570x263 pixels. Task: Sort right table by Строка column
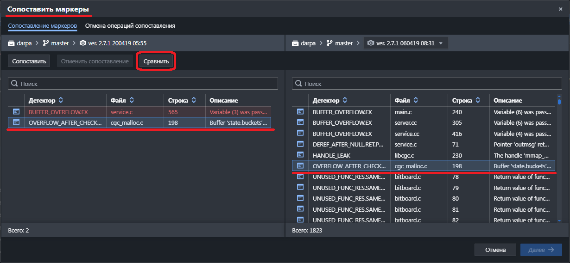click(x=478, y=100)
